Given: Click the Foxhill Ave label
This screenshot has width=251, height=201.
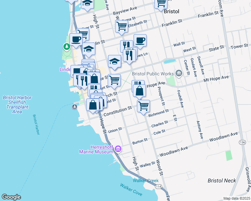Looking at the screenshot, I should click(x=181, y=99).
